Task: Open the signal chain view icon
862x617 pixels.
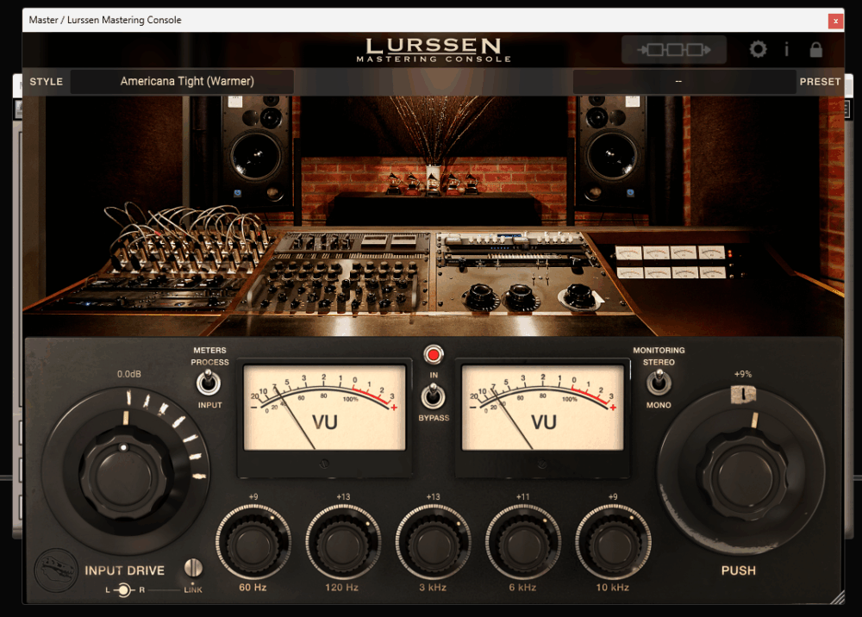Action: pyautogui.click(x=674, y=50)
